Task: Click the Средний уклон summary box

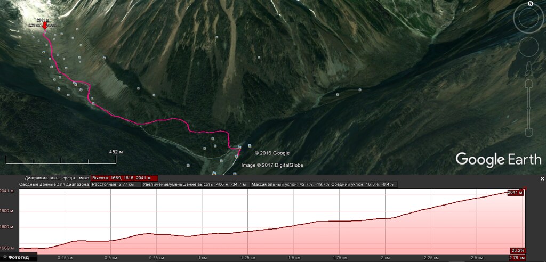Action: pos(364,184)
